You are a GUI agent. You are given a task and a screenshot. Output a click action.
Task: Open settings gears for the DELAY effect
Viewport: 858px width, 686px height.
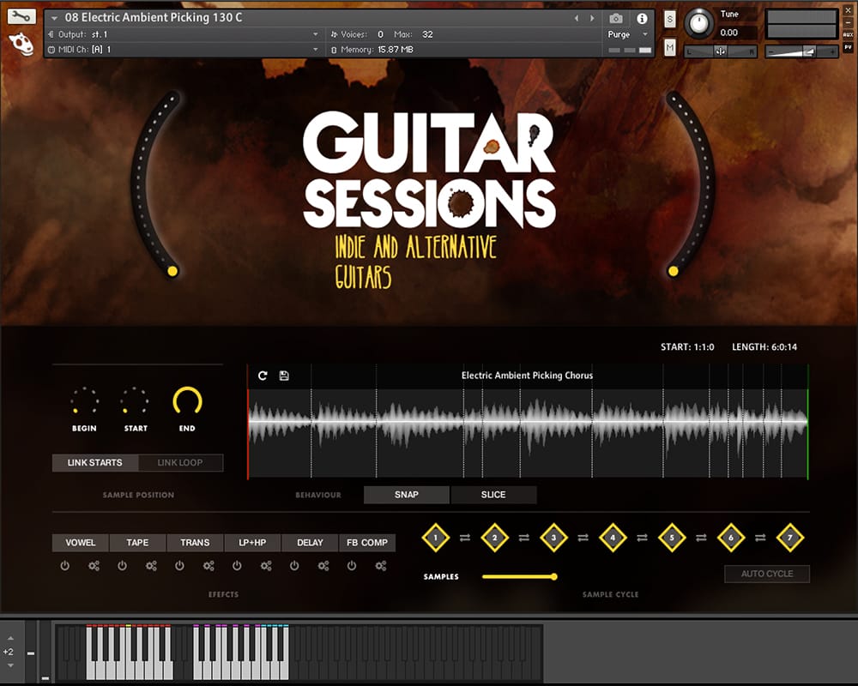pyautogui.click(x=323, y=566)
